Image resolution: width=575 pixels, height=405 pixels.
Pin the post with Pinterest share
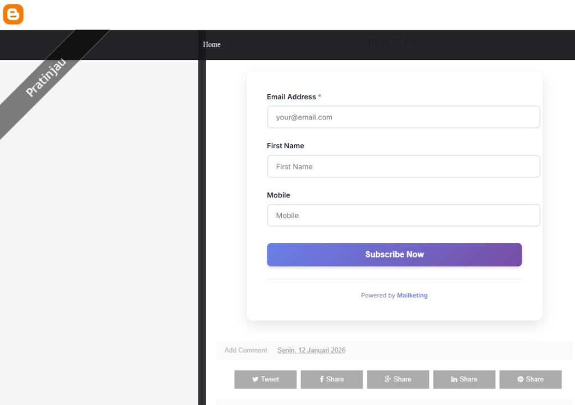pos(530,379)
